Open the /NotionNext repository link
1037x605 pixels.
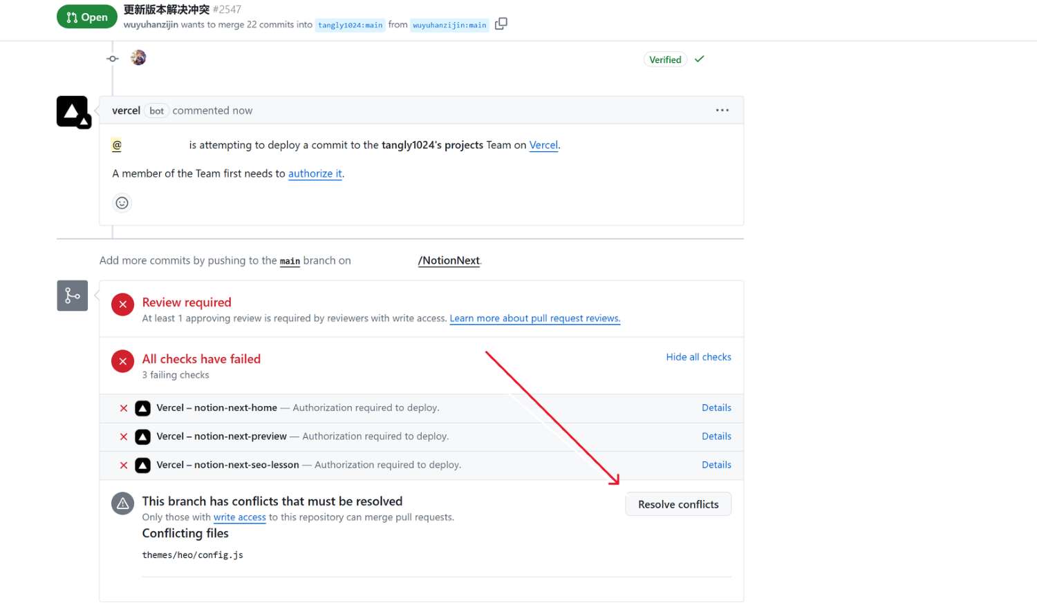(449, 261)
